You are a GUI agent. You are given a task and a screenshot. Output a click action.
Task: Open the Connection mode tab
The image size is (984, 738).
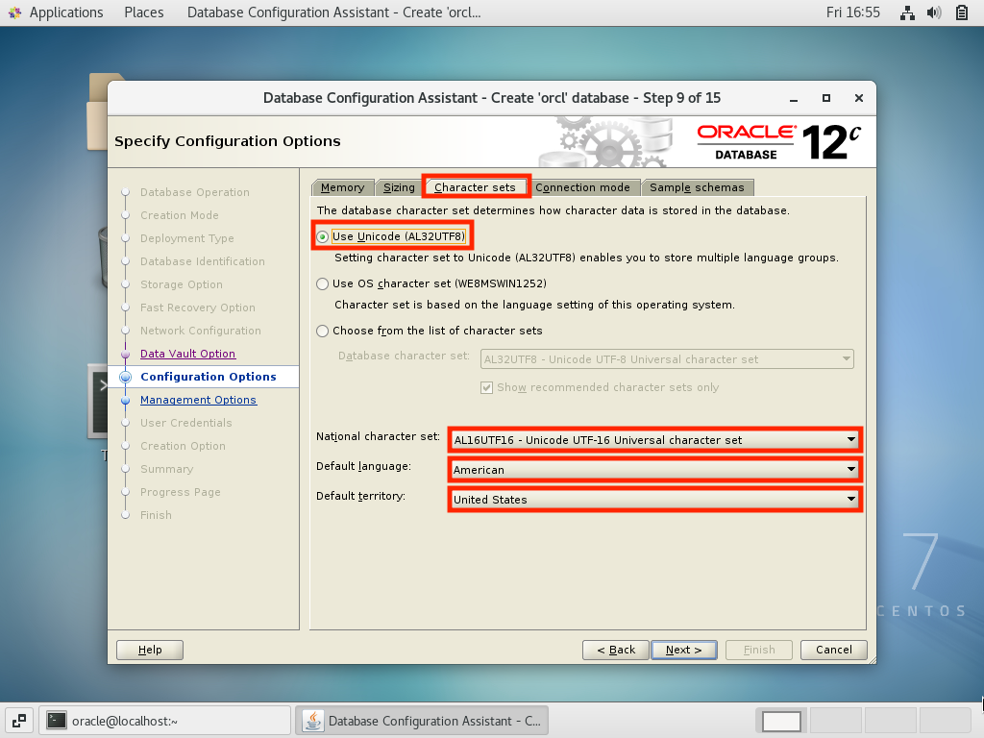pyautogui.click(x=583, y=187)
